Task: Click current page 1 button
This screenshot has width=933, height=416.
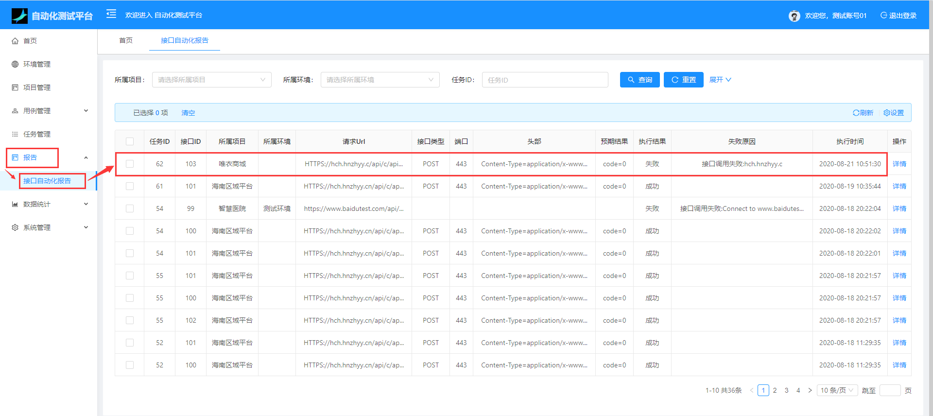Action: coord(763,390)
